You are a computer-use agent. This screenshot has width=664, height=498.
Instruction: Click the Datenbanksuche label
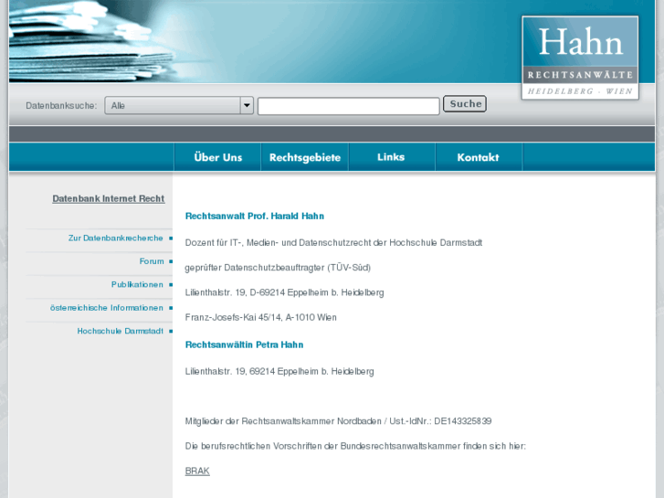[x=61, y=105]
